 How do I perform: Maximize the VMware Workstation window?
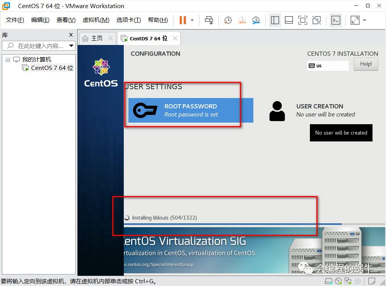click(x=368, y=6)
